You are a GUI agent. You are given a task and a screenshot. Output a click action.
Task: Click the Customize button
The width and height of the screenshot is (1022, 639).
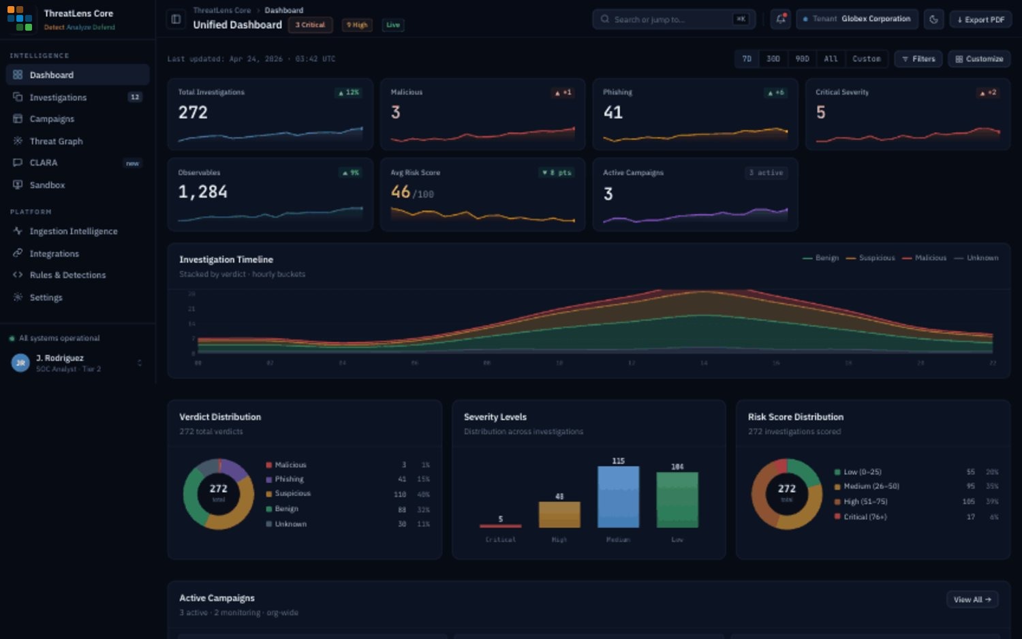(979, 59)
